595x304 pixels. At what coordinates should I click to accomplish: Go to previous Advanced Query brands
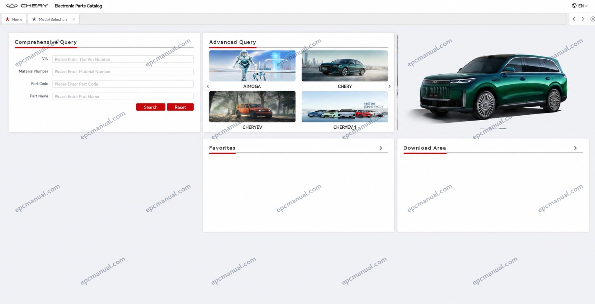pyautogui.click(x=208, y=86)
